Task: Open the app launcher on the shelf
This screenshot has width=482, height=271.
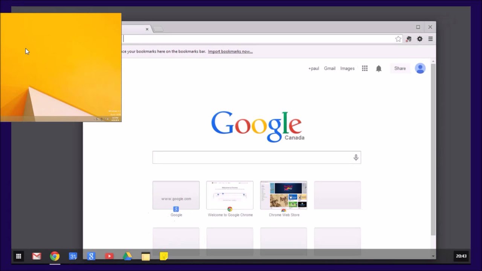Action: tap(18, 256)
